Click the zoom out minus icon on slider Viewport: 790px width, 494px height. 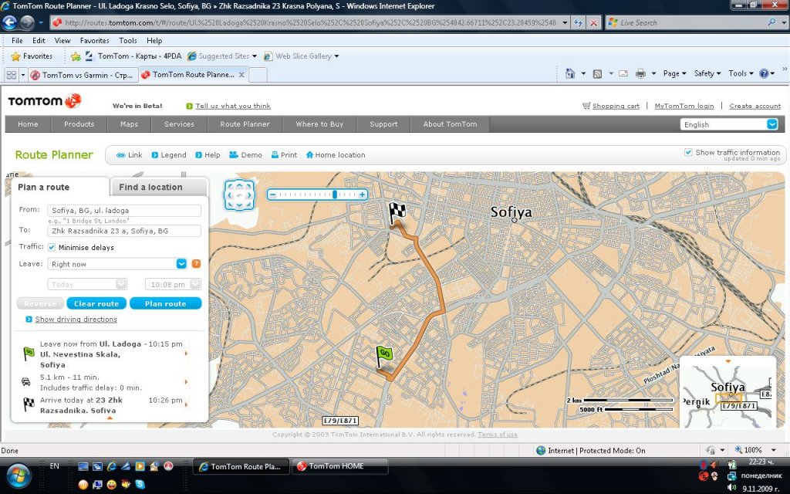(x=272, y=195)
